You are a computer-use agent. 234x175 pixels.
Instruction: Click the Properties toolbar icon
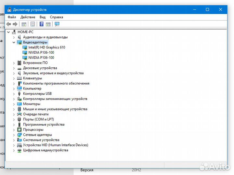coord(32,24)
